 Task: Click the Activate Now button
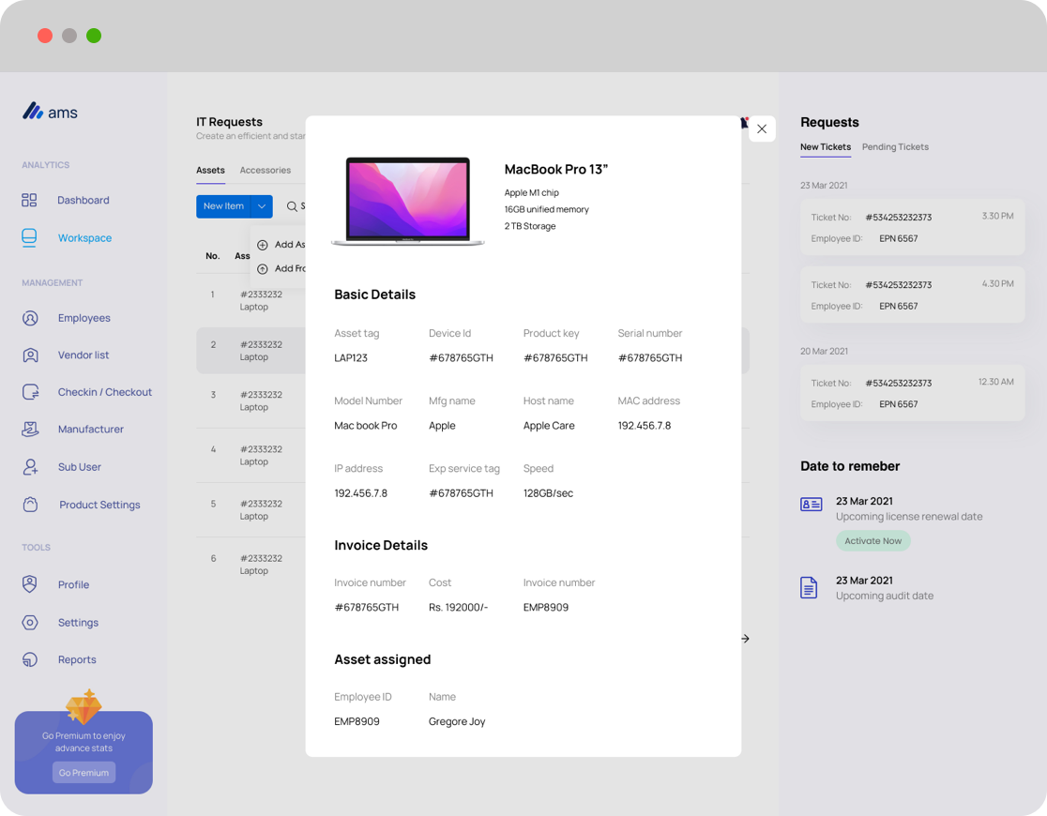click(x=872, y=541)
